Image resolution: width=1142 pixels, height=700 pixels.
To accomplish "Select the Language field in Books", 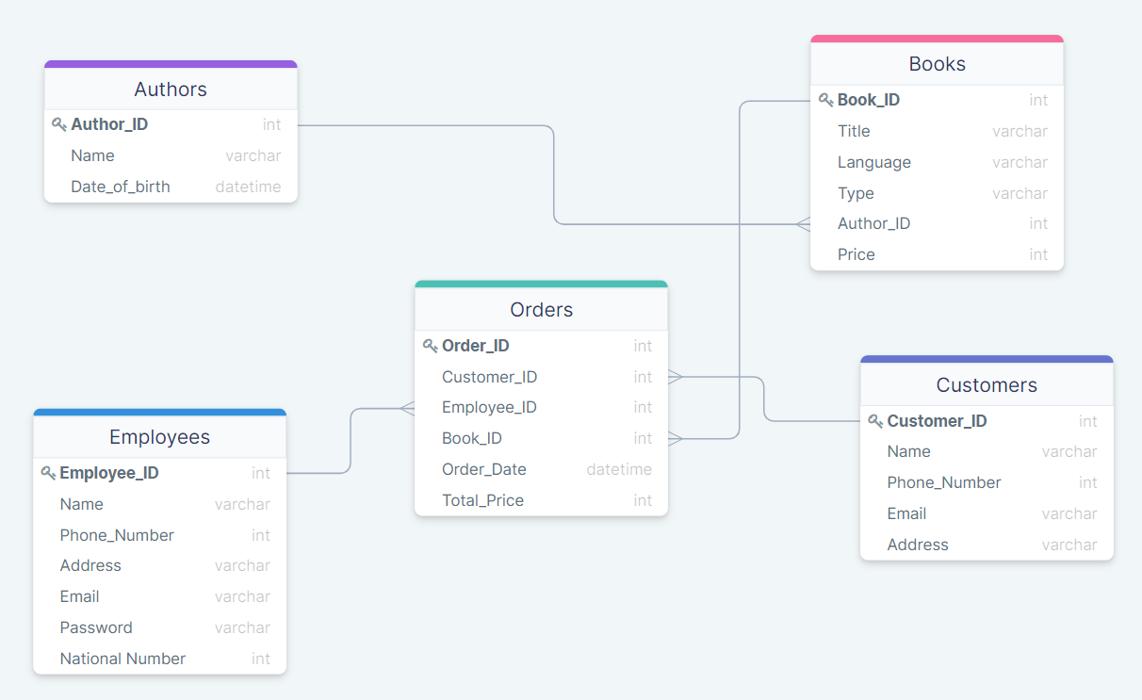I will coord(937,162).
